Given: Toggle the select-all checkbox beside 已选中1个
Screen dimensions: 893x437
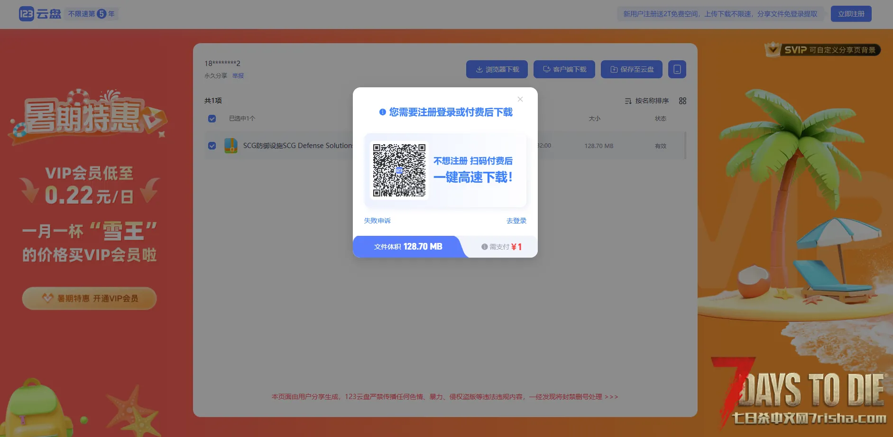Looking at the screenshot, I should [212, 119].
